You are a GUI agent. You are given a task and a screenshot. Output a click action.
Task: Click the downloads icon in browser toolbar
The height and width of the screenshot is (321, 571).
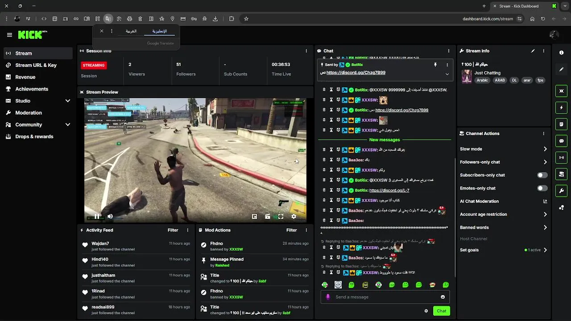coord(215,19)
